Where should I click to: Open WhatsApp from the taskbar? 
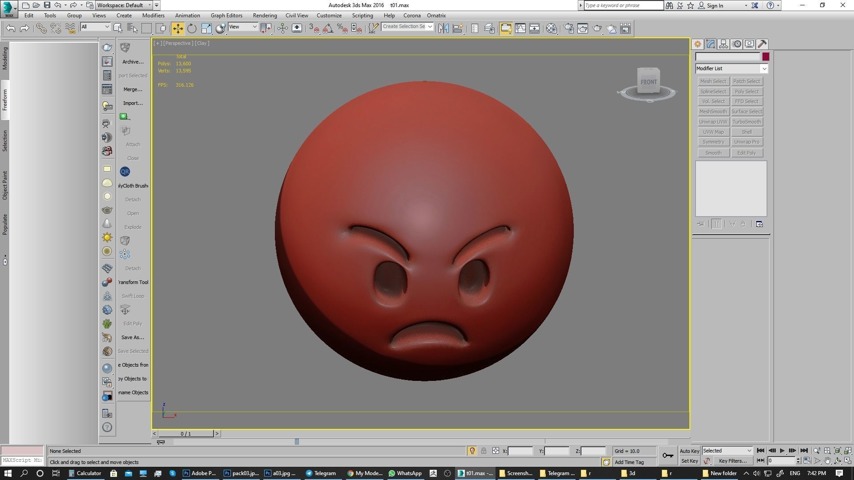(x=405, y=473)
